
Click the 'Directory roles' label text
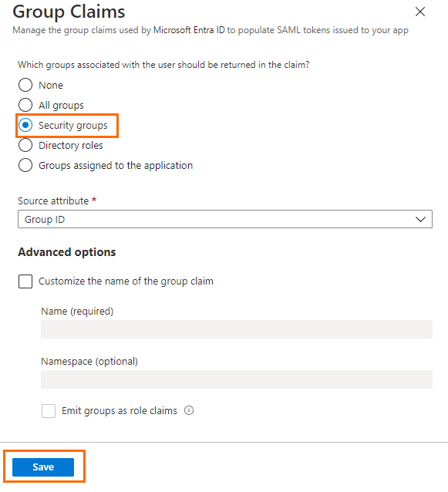(x=71, y=146)
